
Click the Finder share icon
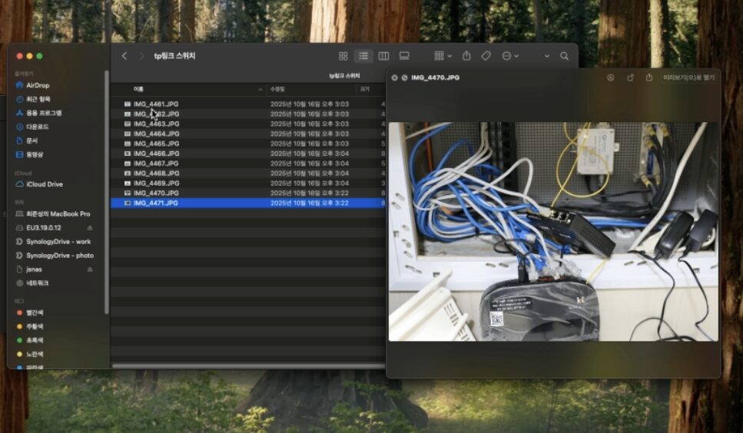point(466,56)
